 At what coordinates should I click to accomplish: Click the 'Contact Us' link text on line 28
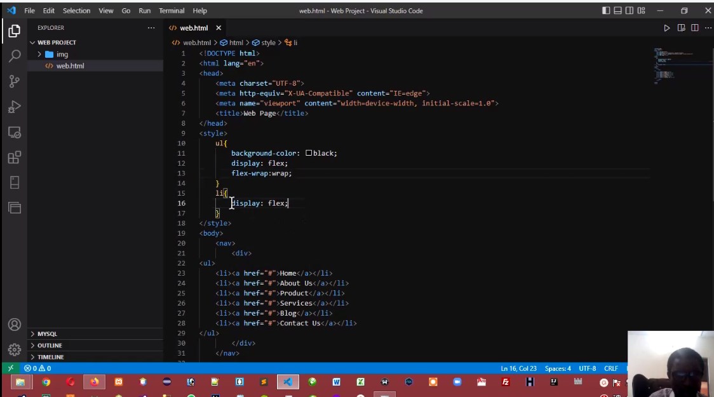click(300, 323)
